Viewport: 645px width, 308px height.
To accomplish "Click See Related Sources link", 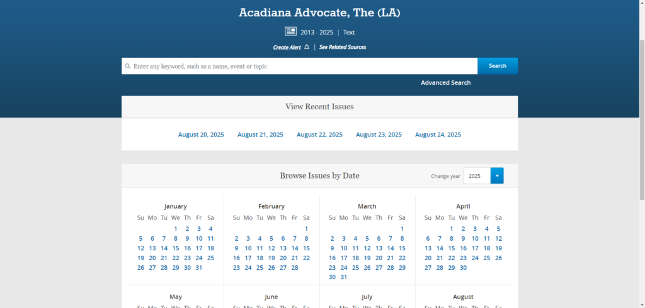I will tap(342, 47).
